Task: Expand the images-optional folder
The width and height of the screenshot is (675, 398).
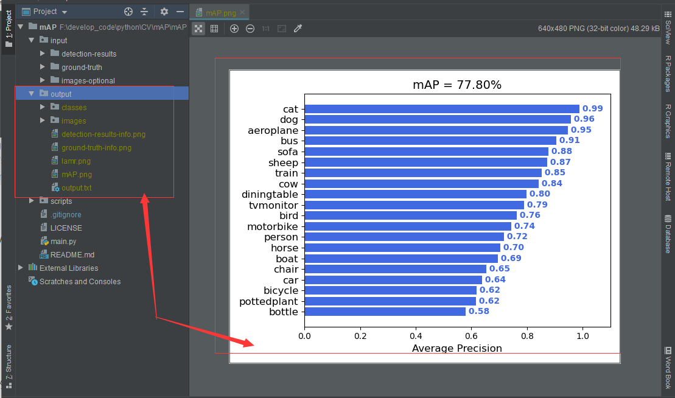Action: 42,80
